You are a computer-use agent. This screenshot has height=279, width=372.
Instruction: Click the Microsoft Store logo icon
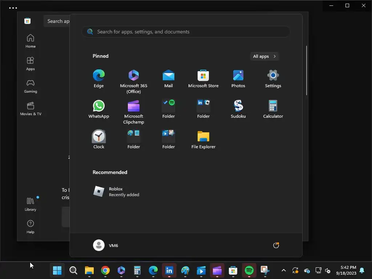(28, 21)
